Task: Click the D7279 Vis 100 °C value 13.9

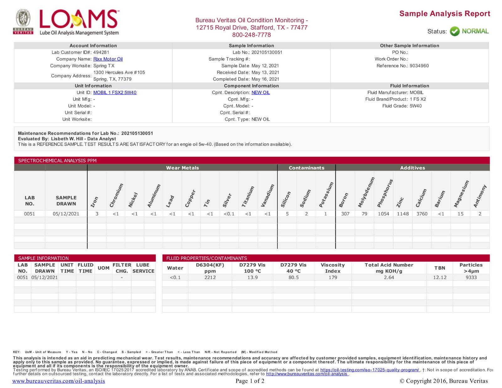Action: pyautogui.click(x=253, y=278)
